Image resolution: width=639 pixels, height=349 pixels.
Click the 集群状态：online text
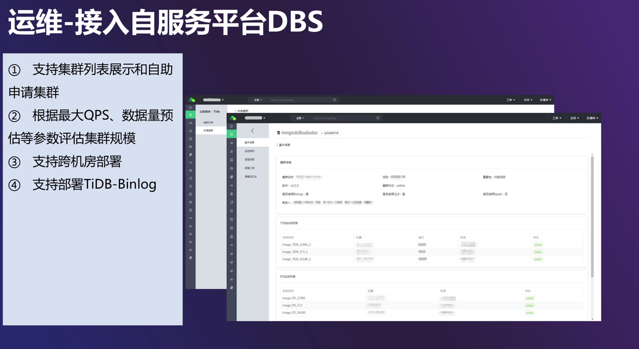click(394, 186)
